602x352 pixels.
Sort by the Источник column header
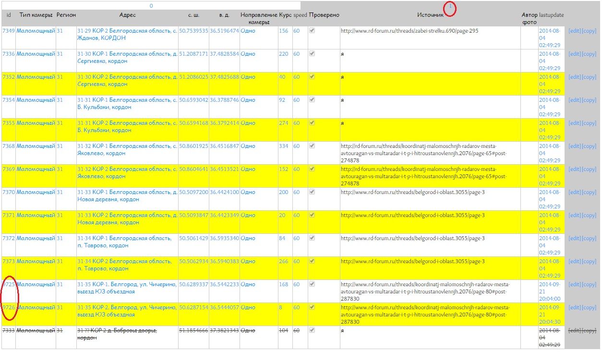coord(430,15)
